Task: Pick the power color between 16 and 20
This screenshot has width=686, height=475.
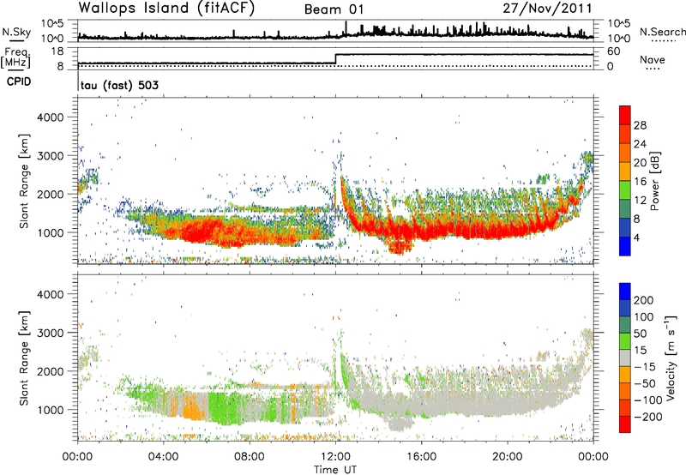Action: click(625, 171)
